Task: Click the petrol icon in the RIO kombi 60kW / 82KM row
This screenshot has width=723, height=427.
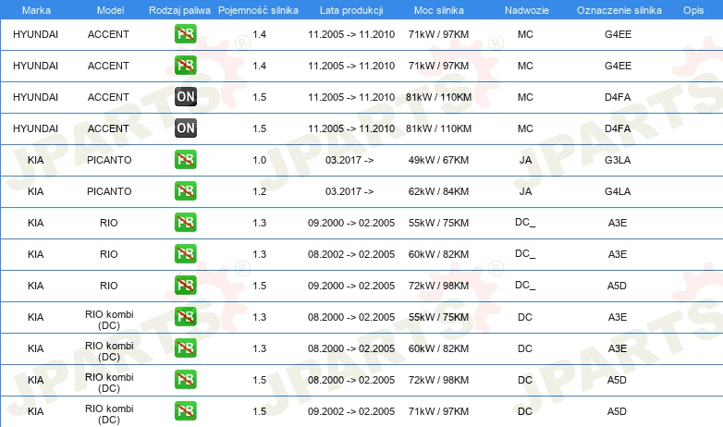Action: 185,348
